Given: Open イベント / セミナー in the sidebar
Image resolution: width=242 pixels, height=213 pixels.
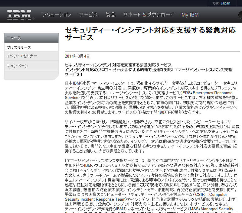Looking at the screenshot, I should pos(21,56).
